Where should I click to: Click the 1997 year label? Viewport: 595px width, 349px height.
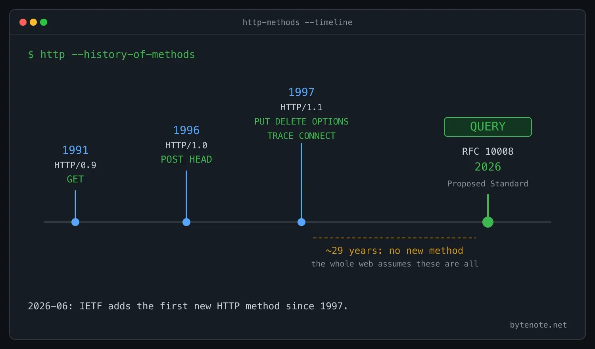(x=301, y=92)
